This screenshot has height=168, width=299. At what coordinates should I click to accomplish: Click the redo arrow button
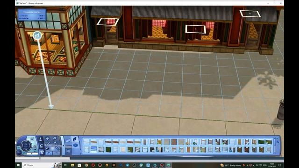[x=57, y=153]
